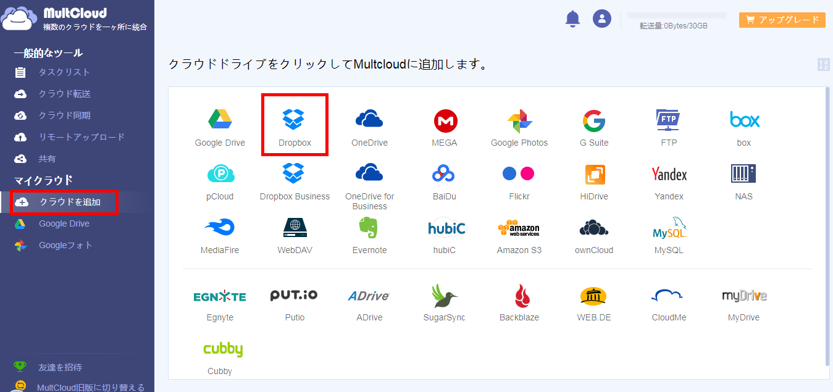
Task: Open notifications bell
Action: click(572, 19)
